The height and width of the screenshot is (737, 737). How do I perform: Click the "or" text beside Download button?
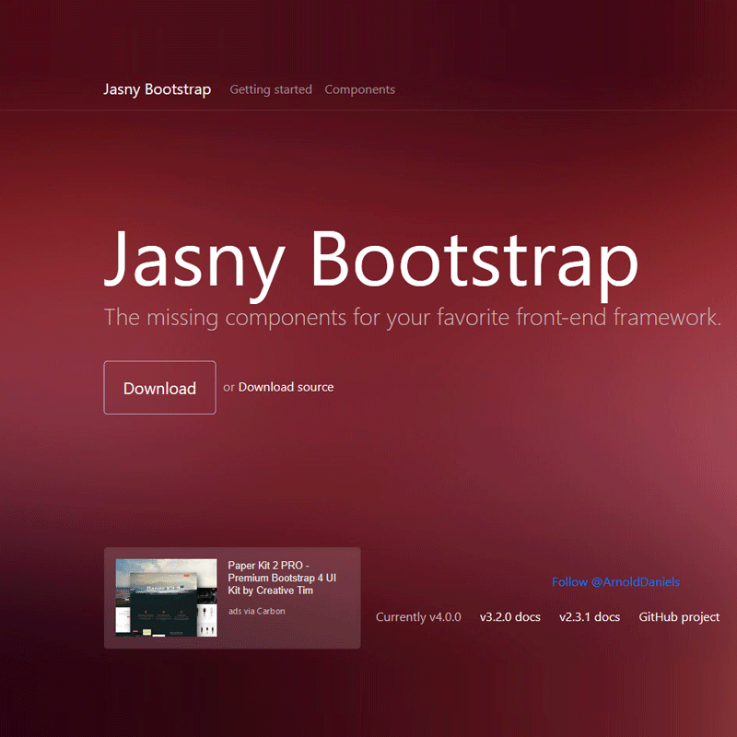pyautogui.click(x=228, y=388)
